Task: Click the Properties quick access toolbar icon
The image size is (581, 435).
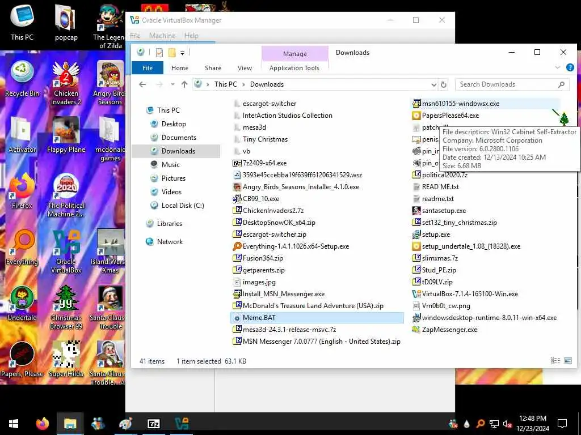Action: click(x=159, y=53)
